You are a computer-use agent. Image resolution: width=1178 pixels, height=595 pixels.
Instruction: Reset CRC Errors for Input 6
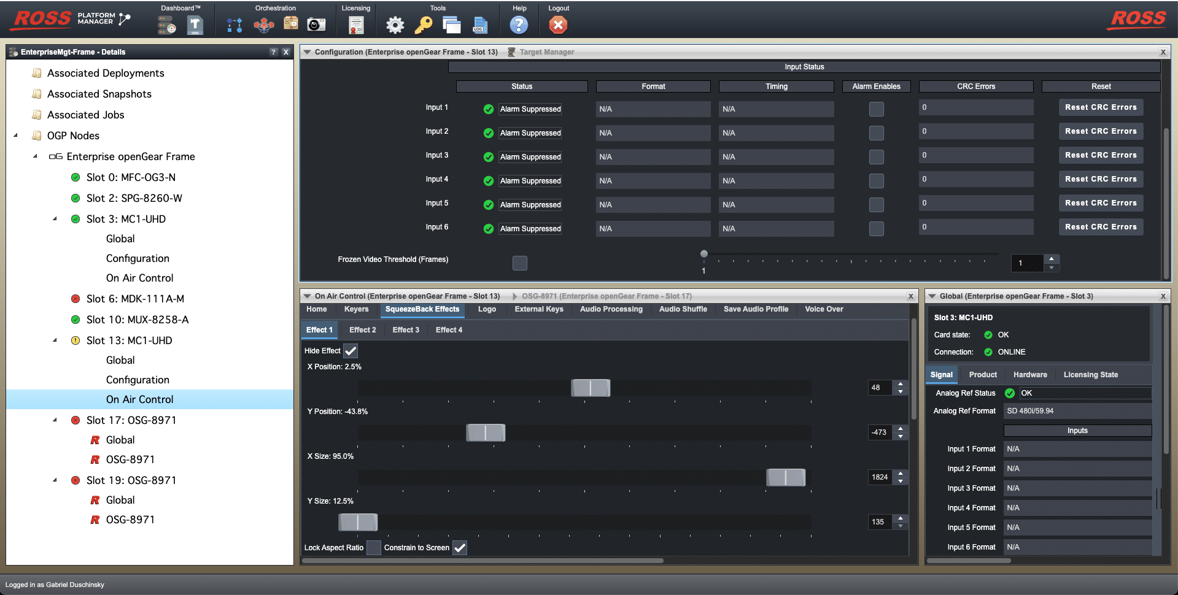tap(1101, 227)
